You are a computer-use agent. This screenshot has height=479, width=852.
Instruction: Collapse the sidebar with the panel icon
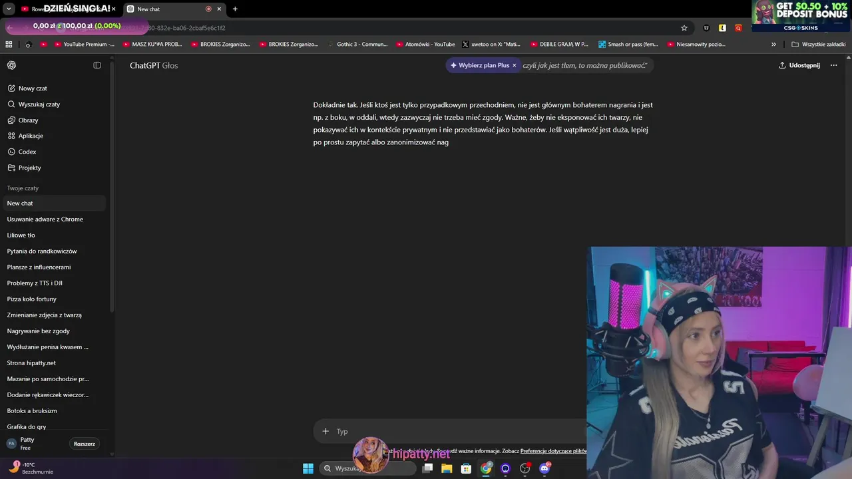97,65
